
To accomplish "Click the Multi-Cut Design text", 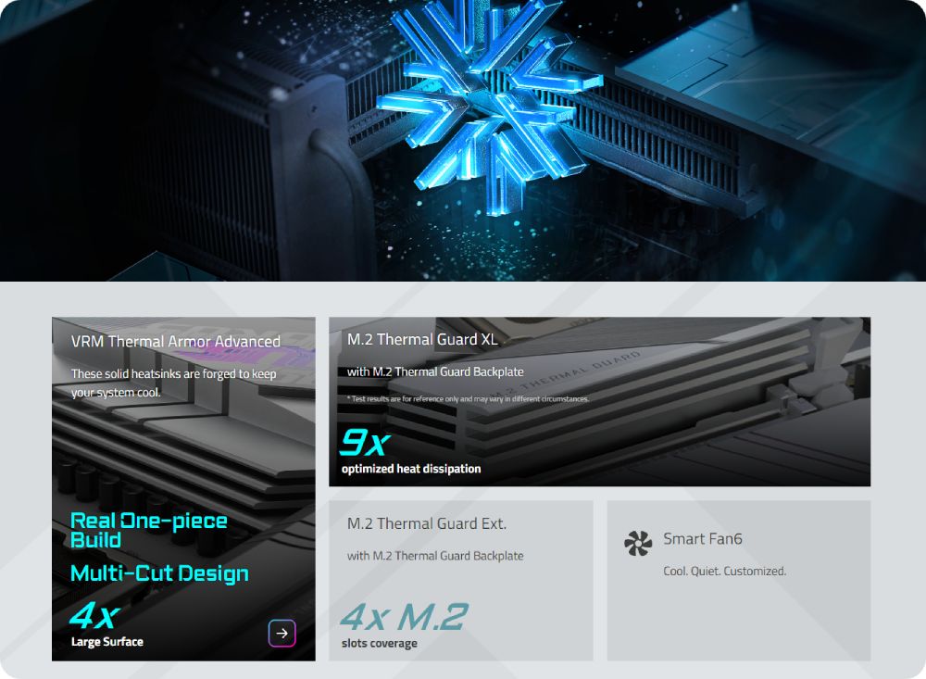I will point(159,573).
